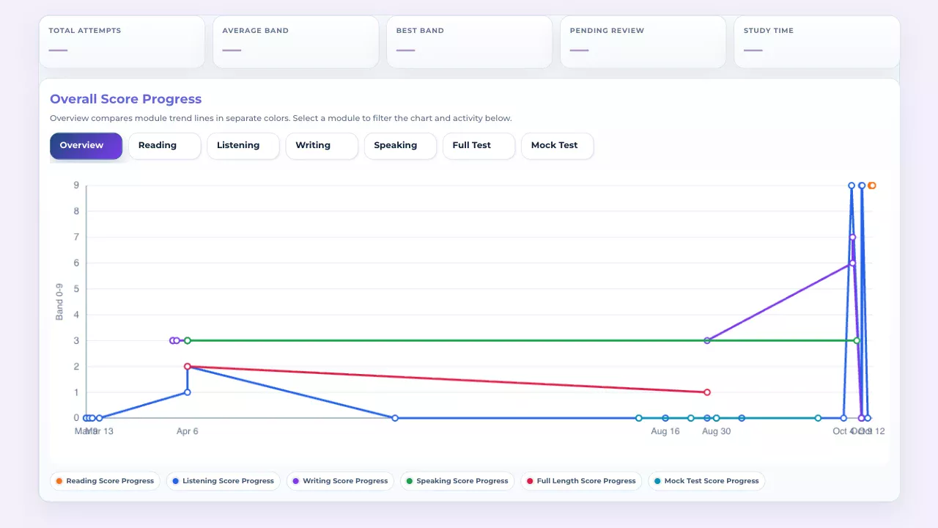Open the Listening module tab
Image resolution: width=938 pixels, height=528 pixels.
tap(243, 146)
